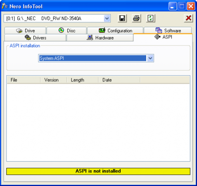Sort list by Date column header
This screenshot has width=197, height=186.
119,80
